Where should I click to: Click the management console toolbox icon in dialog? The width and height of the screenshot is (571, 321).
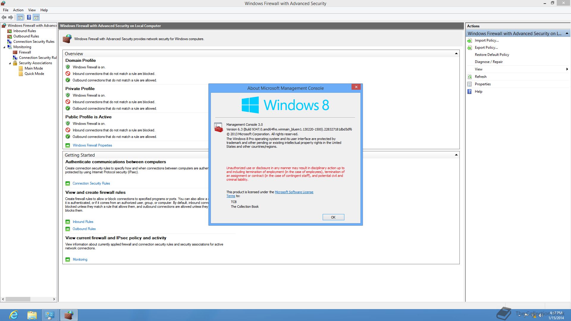[x=218, y=128]
